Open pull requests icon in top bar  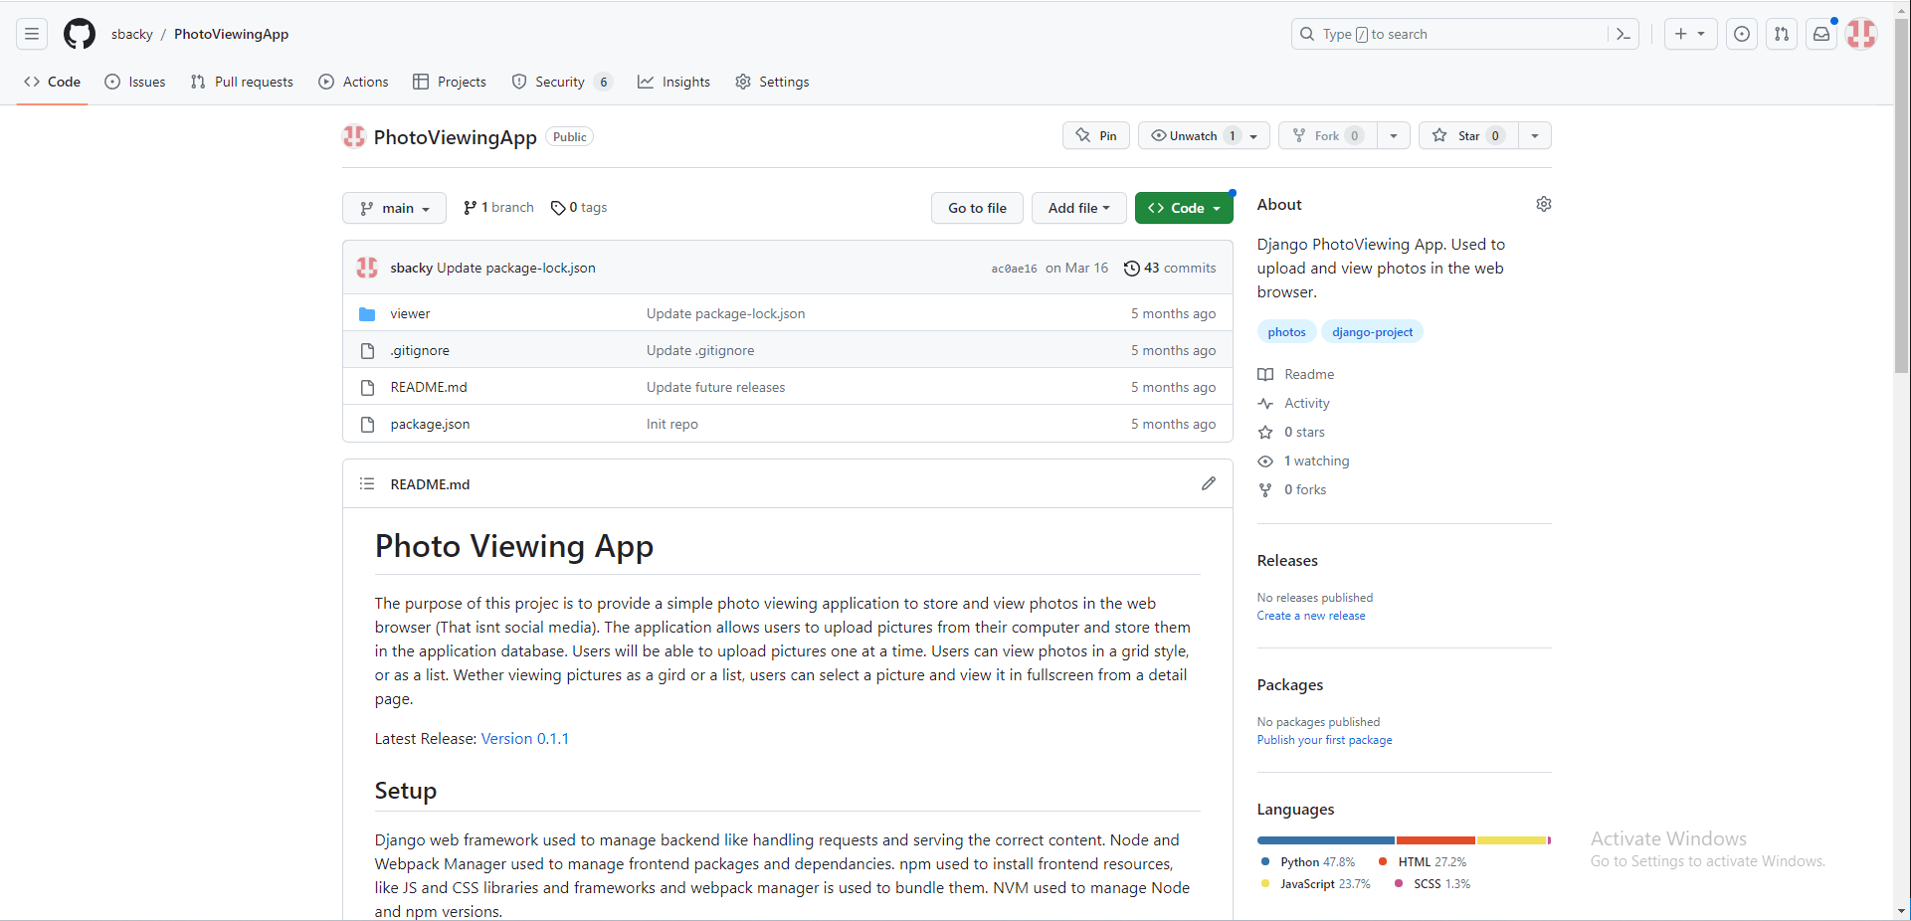coord(1782,34)
